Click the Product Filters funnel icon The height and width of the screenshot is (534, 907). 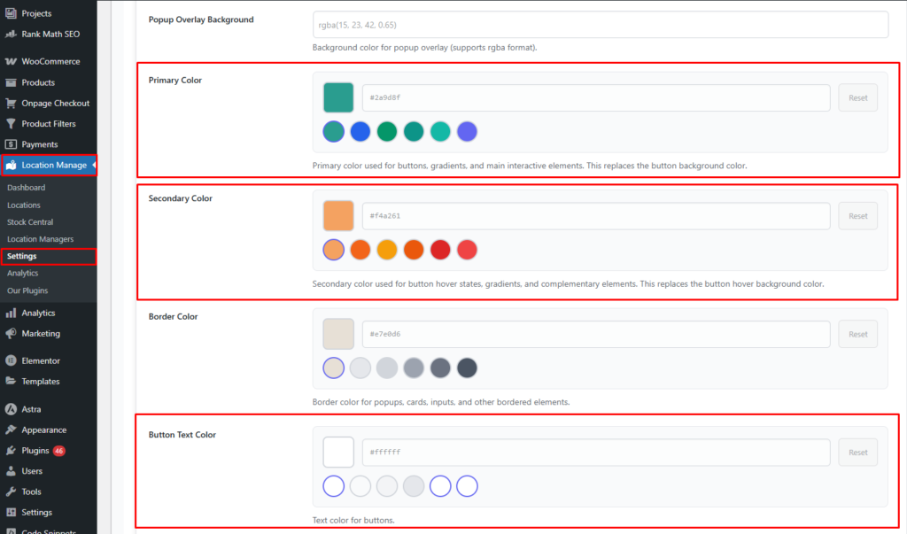[11, 124]
